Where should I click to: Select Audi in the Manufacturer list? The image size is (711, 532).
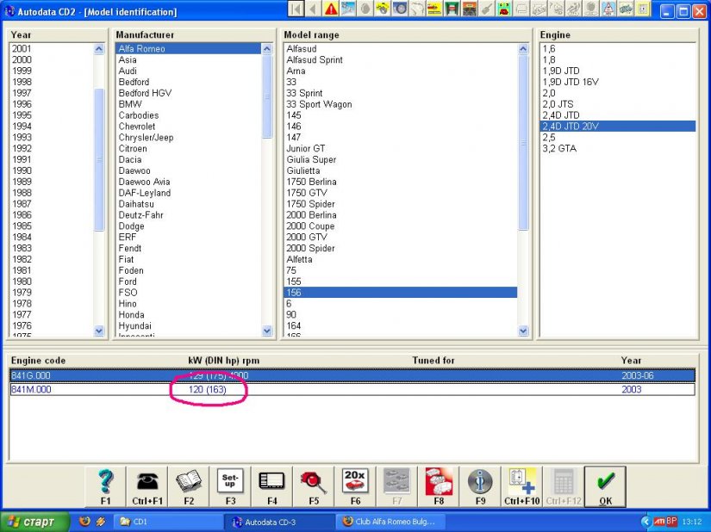pos(128,71)
